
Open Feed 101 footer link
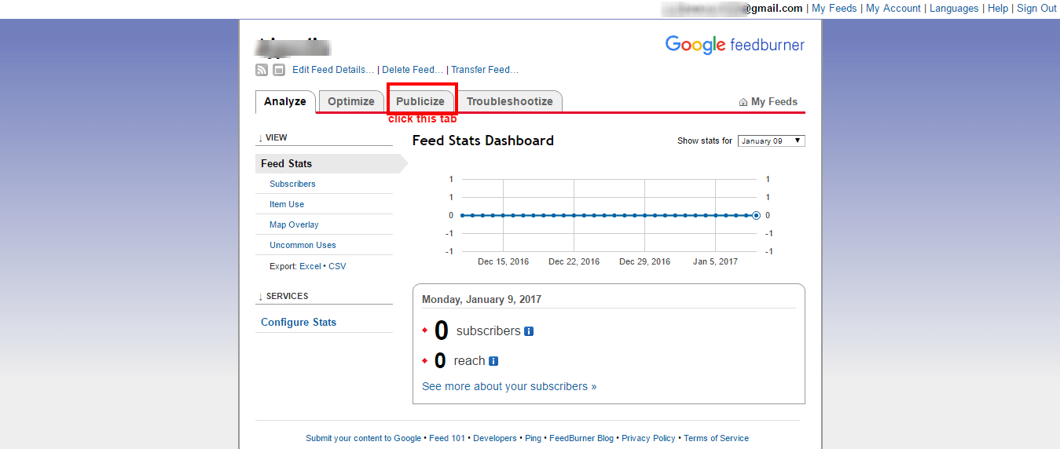click(x=447, y=438)
